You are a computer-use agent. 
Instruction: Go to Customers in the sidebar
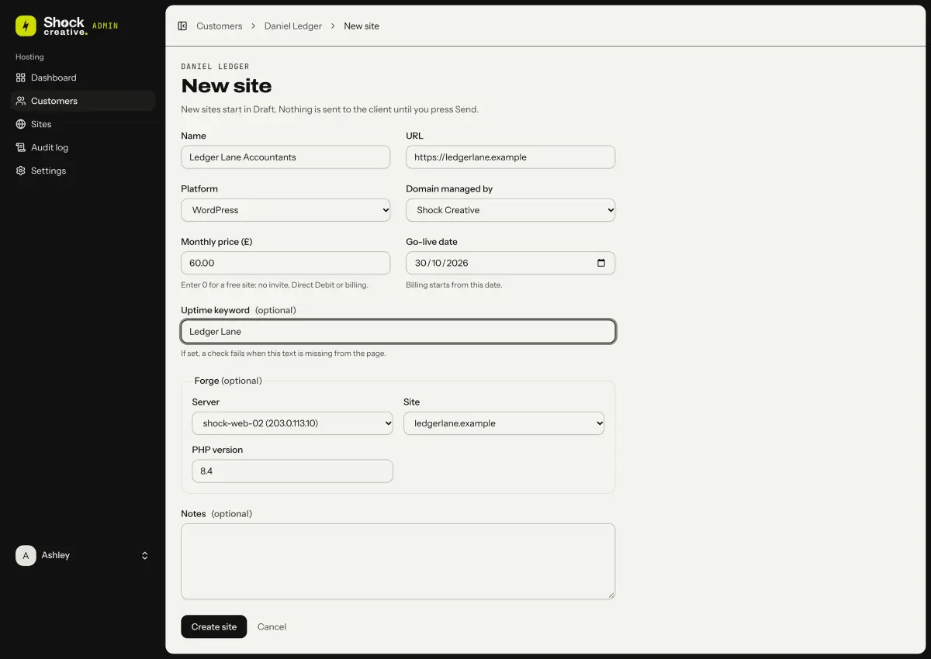83,101
